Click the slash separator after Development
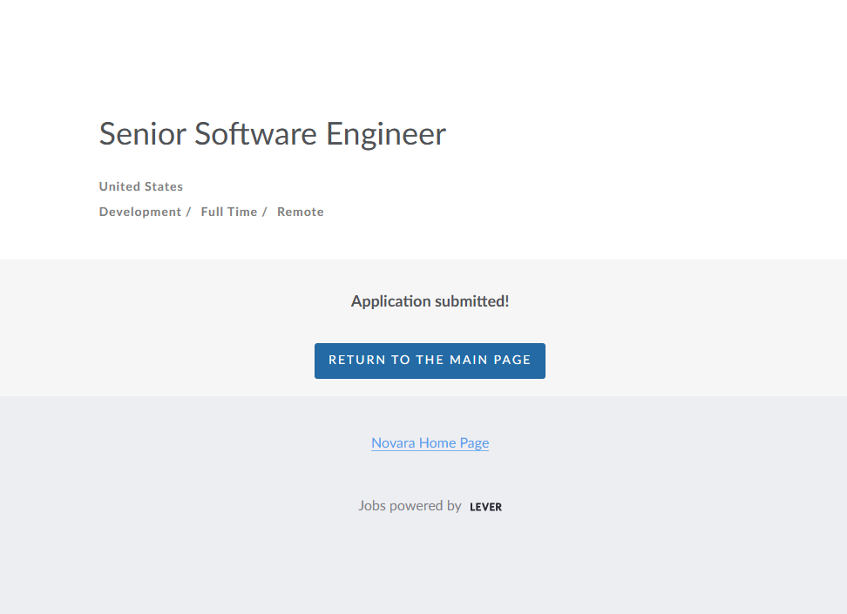Viewport: 847px width, 614px height. pyautogui.click(x=188, y=212)
